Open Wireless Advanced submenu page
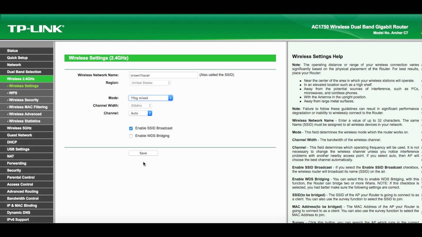 point(26,114)
